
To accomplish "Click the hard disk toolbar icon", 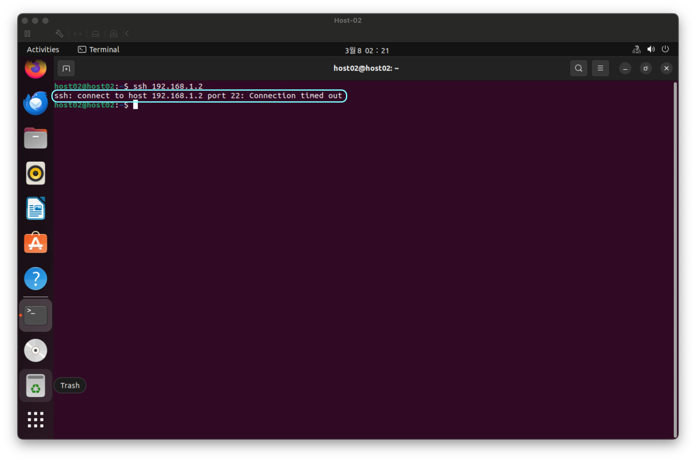I will pyautogui.click(x=96, y=34).
